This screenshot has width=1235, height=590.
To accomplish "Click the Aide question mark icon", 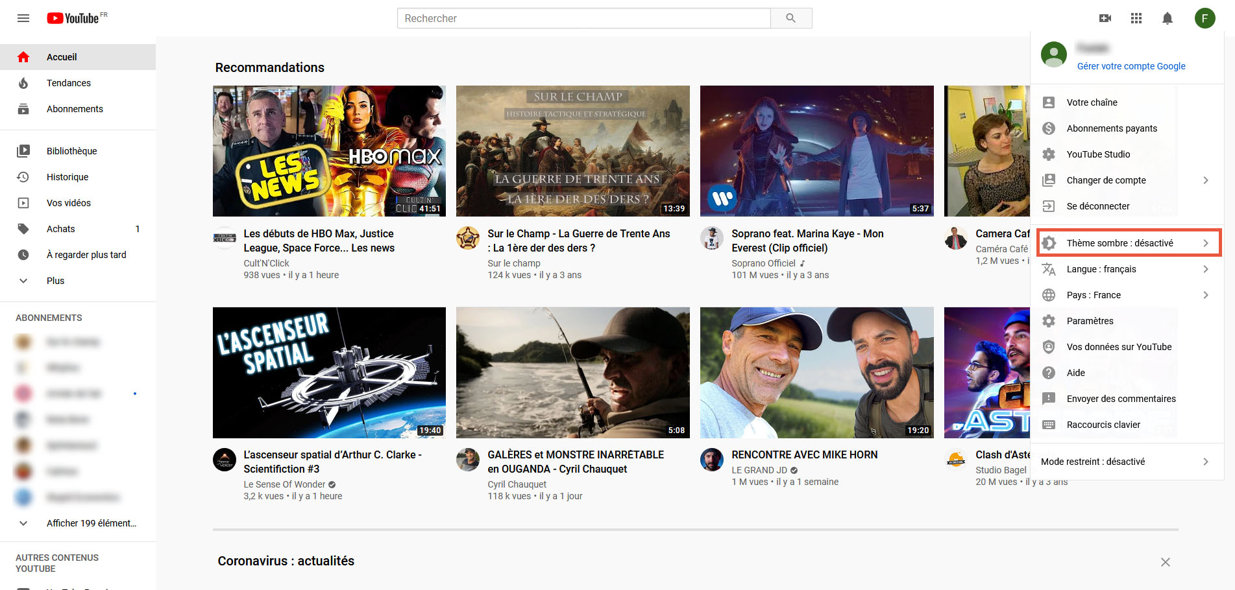I will (x=1049, y=373).
